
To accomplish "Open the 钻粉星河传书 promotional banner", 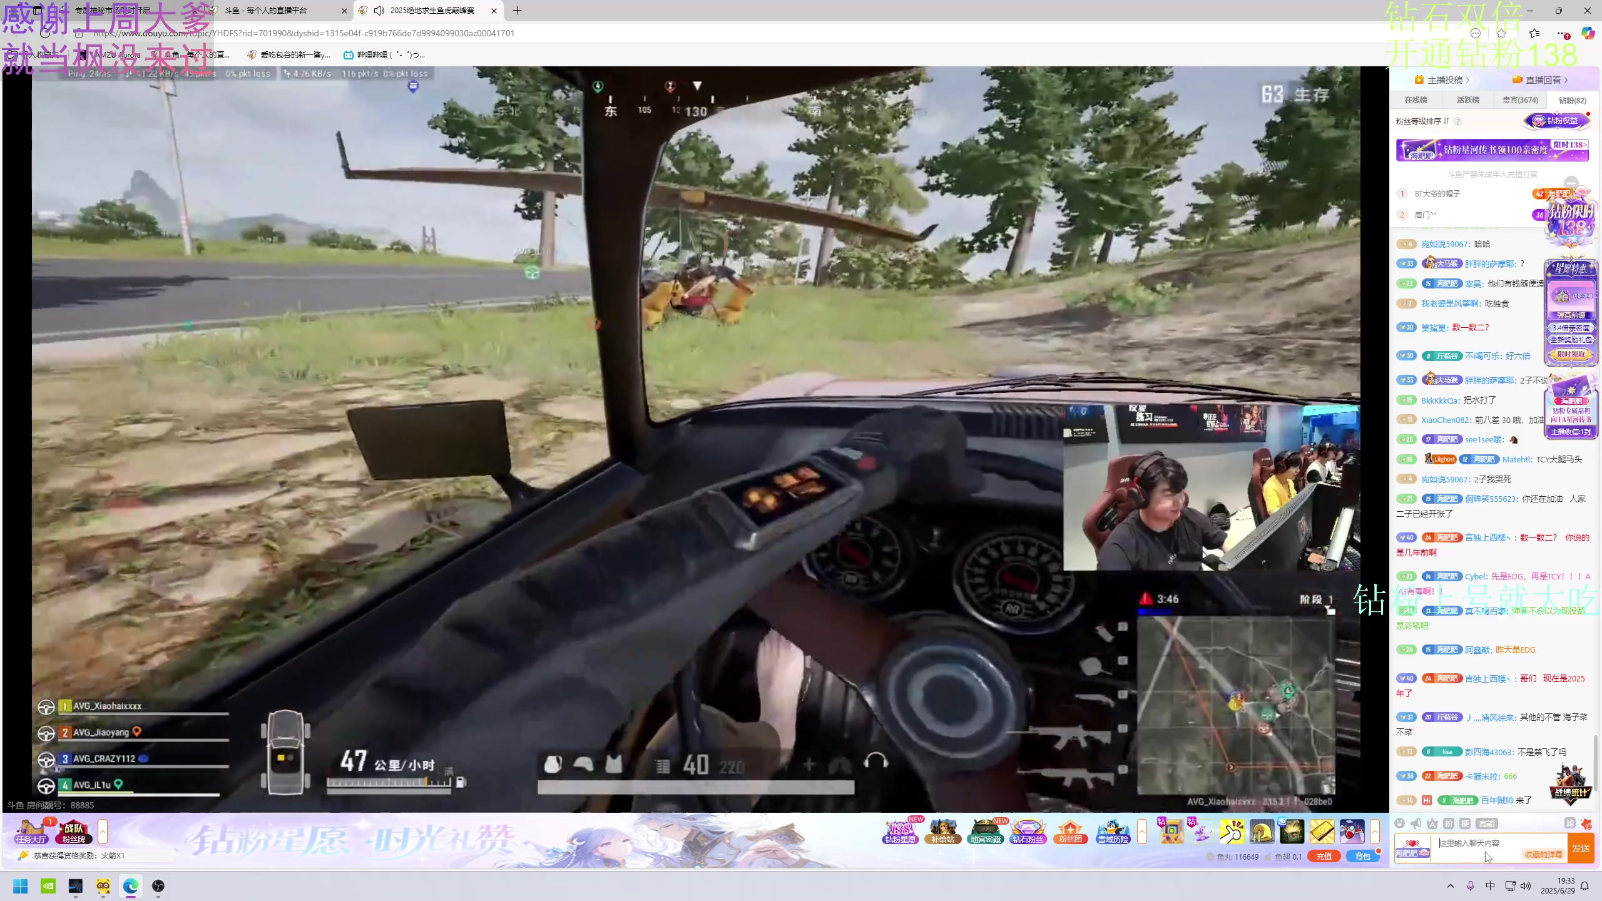I will tap(1492, 150).
